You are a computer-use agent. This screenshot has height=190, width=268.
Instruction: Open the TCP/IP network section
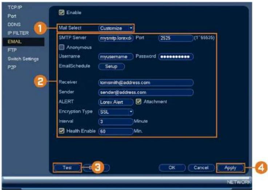(15, 8)
